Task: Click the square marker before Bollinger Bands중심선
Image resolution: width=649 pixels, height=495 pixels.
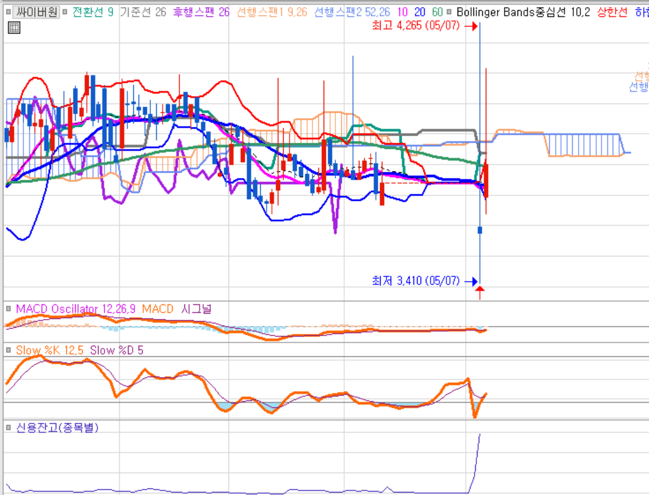Action: point(449,12)
